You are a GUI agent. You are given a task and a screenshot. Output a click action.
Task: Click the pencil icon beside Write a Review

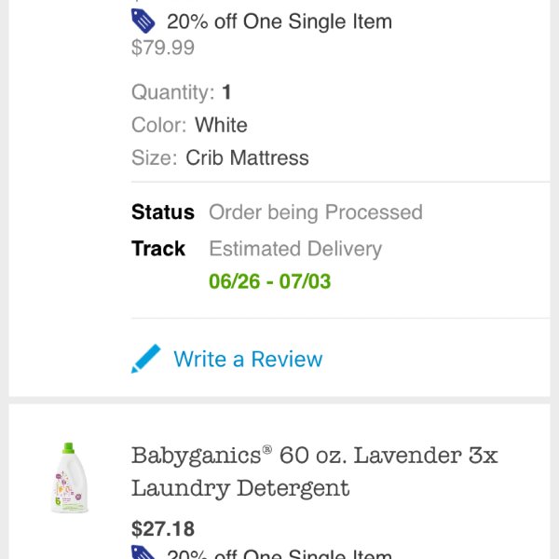tap(146, 359)
